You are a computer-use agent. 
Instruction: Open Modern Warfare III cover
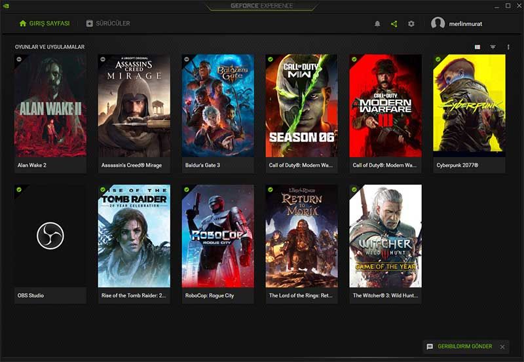385,105
